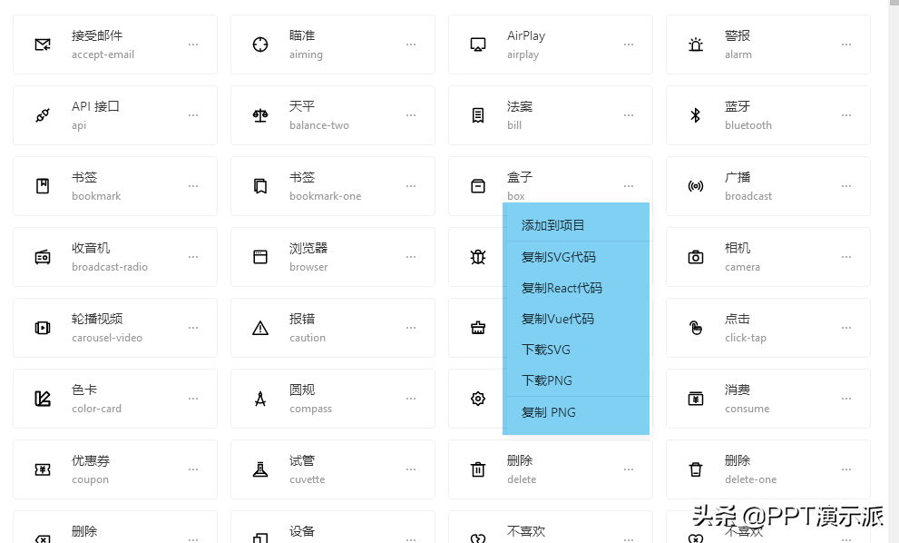Select the Bluetooth icon

coord(696,115)
